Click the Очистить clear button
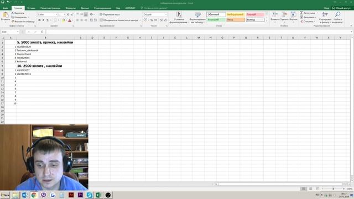 click(308, 22)
